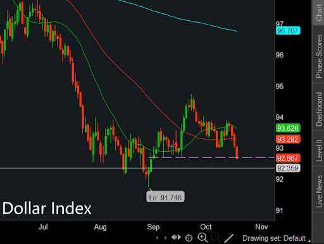Click the expand/compress time axis icon
Image resolution: width=324 pixels, height=244 pixels.
[176, 238]
